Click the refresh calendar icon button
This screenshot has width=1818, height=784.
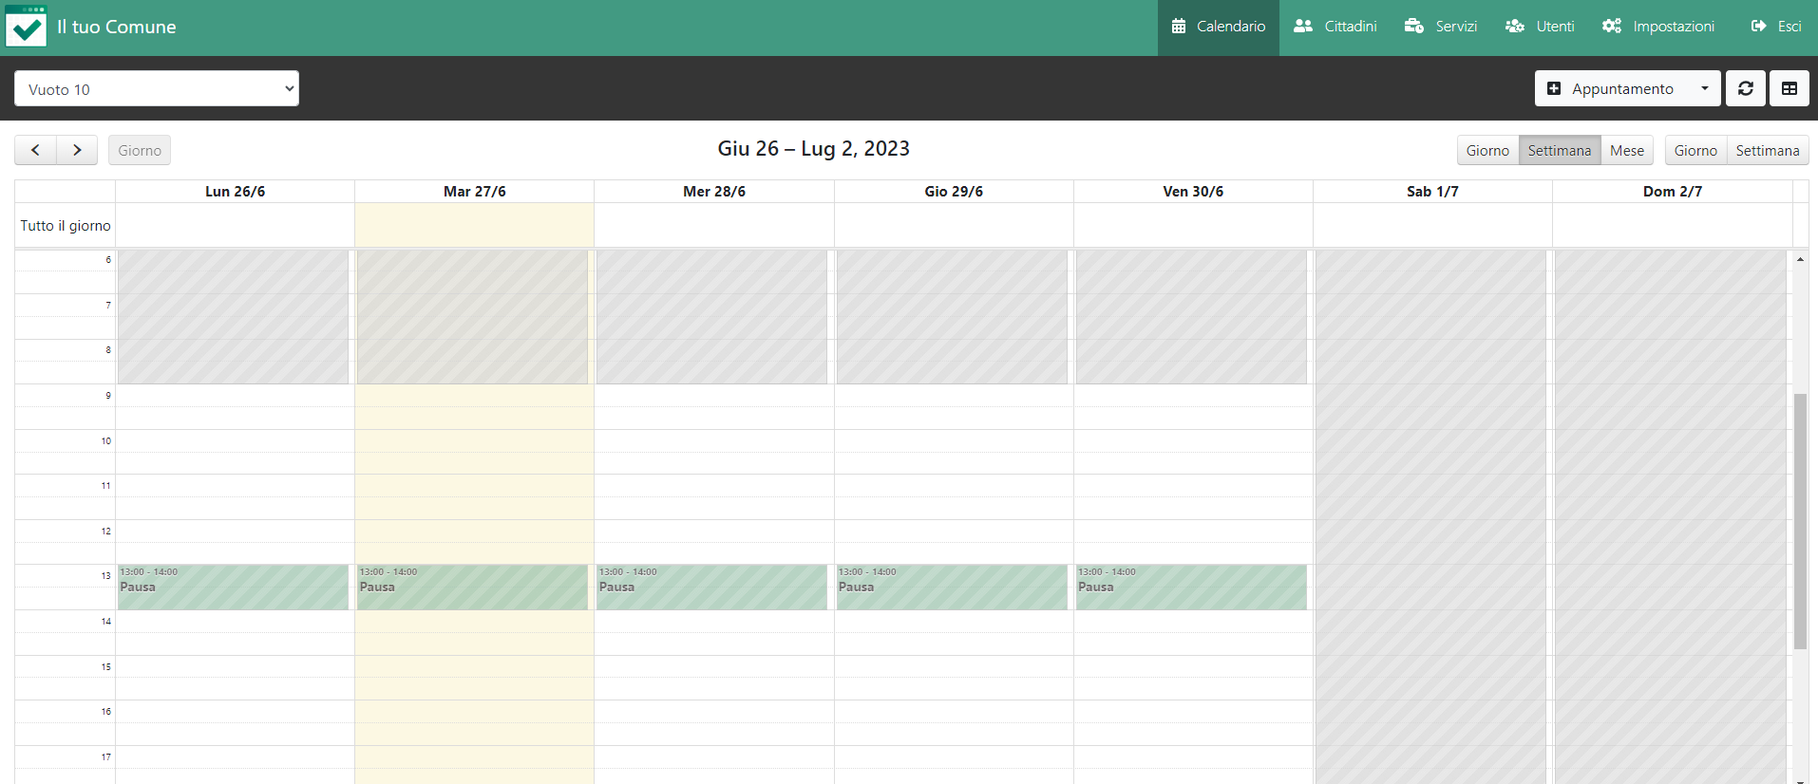point(1746,88)
